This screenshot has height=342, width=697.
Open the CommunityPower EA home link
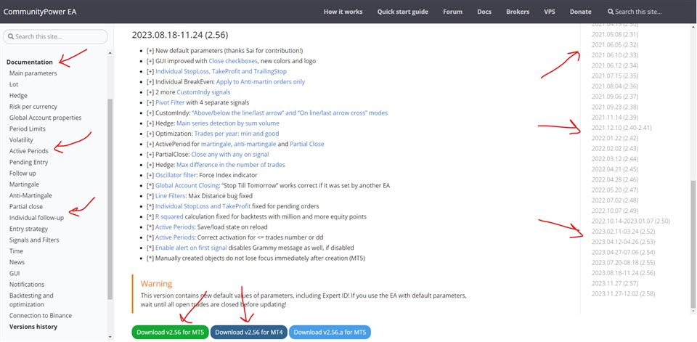pyautogui.click(x=40, y=12)
